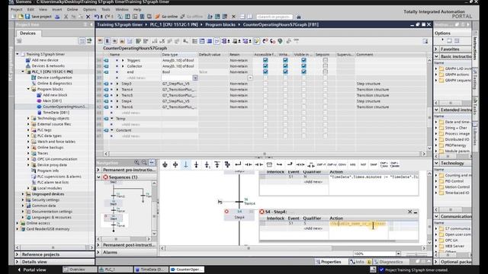The width and height of the screenshot is (488, 274).
Task: Click the search in project field
Action: point(274,17)
